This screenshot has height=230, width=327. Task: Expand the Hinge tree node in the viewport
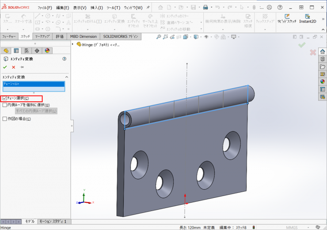point(73,44)
